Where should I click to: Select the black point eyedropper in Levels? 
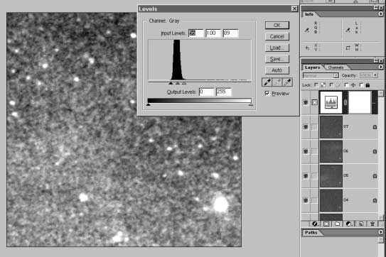tap(267, 82)
